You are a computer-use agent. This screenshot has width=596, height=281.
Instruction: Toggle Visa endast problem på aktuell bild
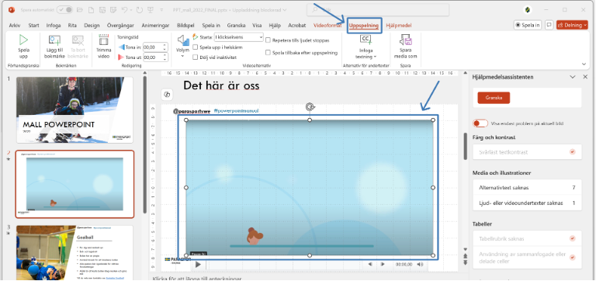(480, 123)
